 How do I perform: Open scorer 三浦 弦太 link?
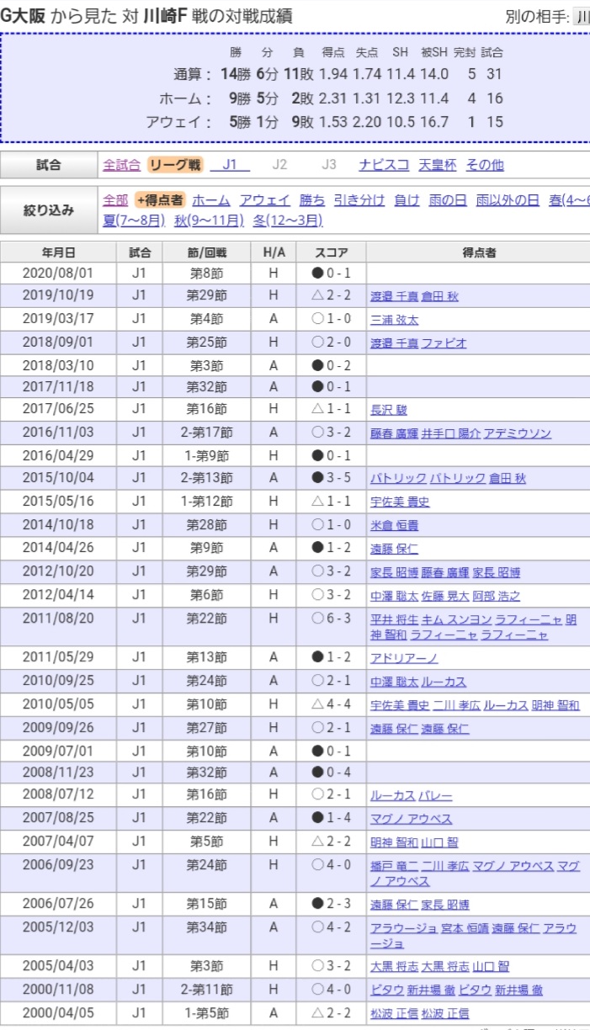coord(395,320)
